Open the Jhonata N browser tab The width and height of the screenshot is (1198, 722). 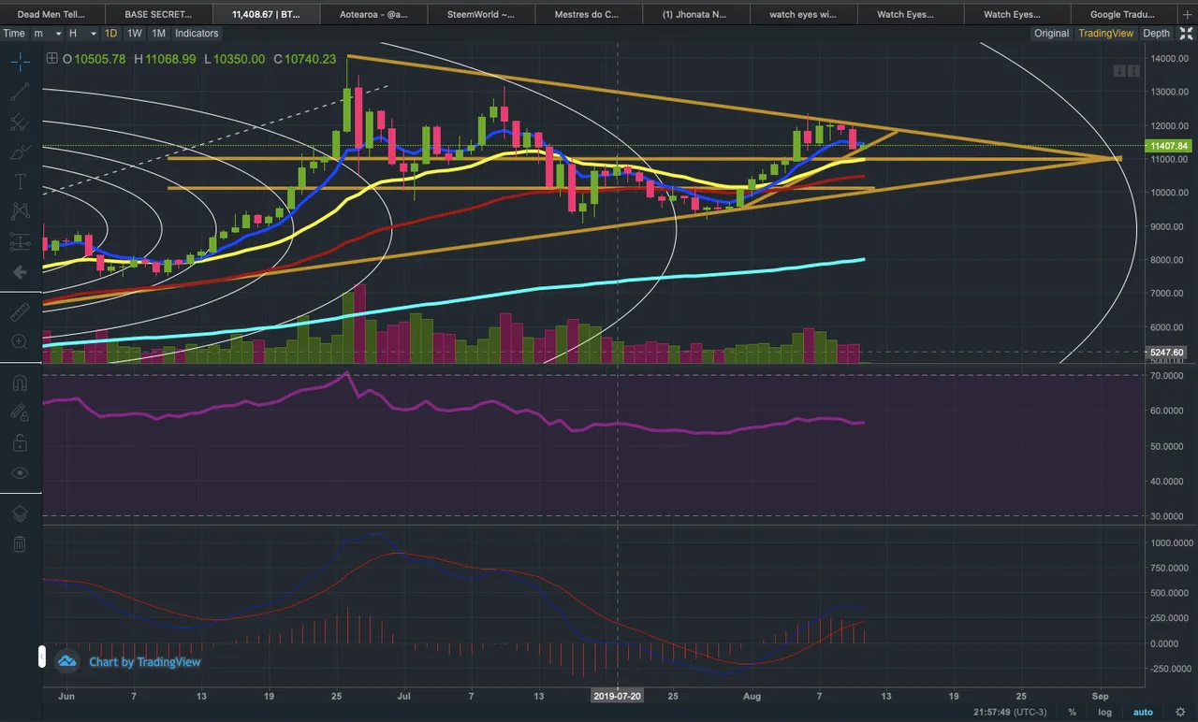click(694, 14)
